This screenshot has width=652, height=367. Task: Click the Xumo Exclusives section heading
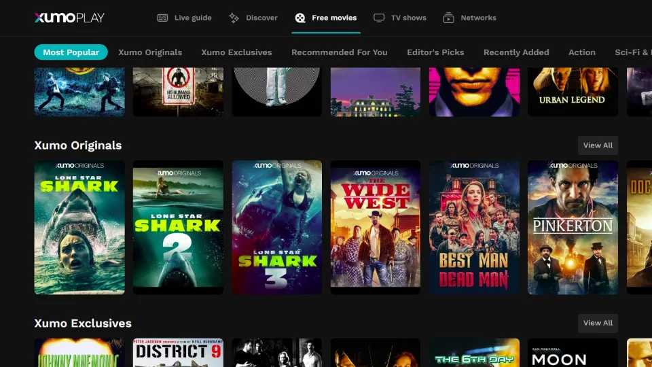[83, 324]
